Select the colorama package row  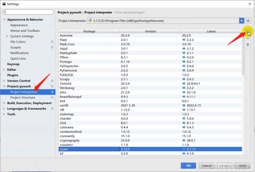[150, 127]
